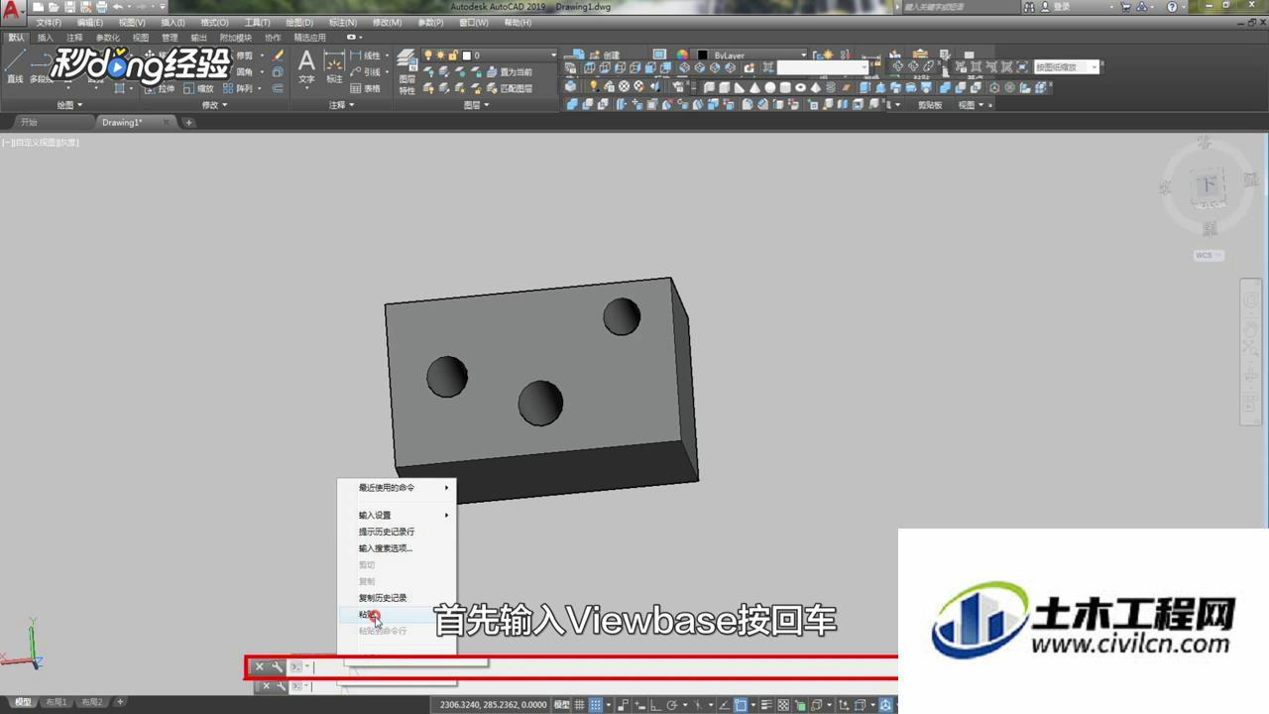Viewport: 1269px width, 714px height.
Task: Open the Modify (修改) menu
Action: coord(388,22)
